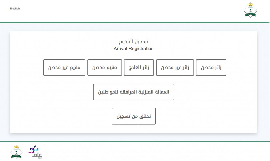Image resolution: width=270 pixels, height=161 pixels.
Task: Click the Jawazat emblem in the header
Action: [x=250, y=10]
